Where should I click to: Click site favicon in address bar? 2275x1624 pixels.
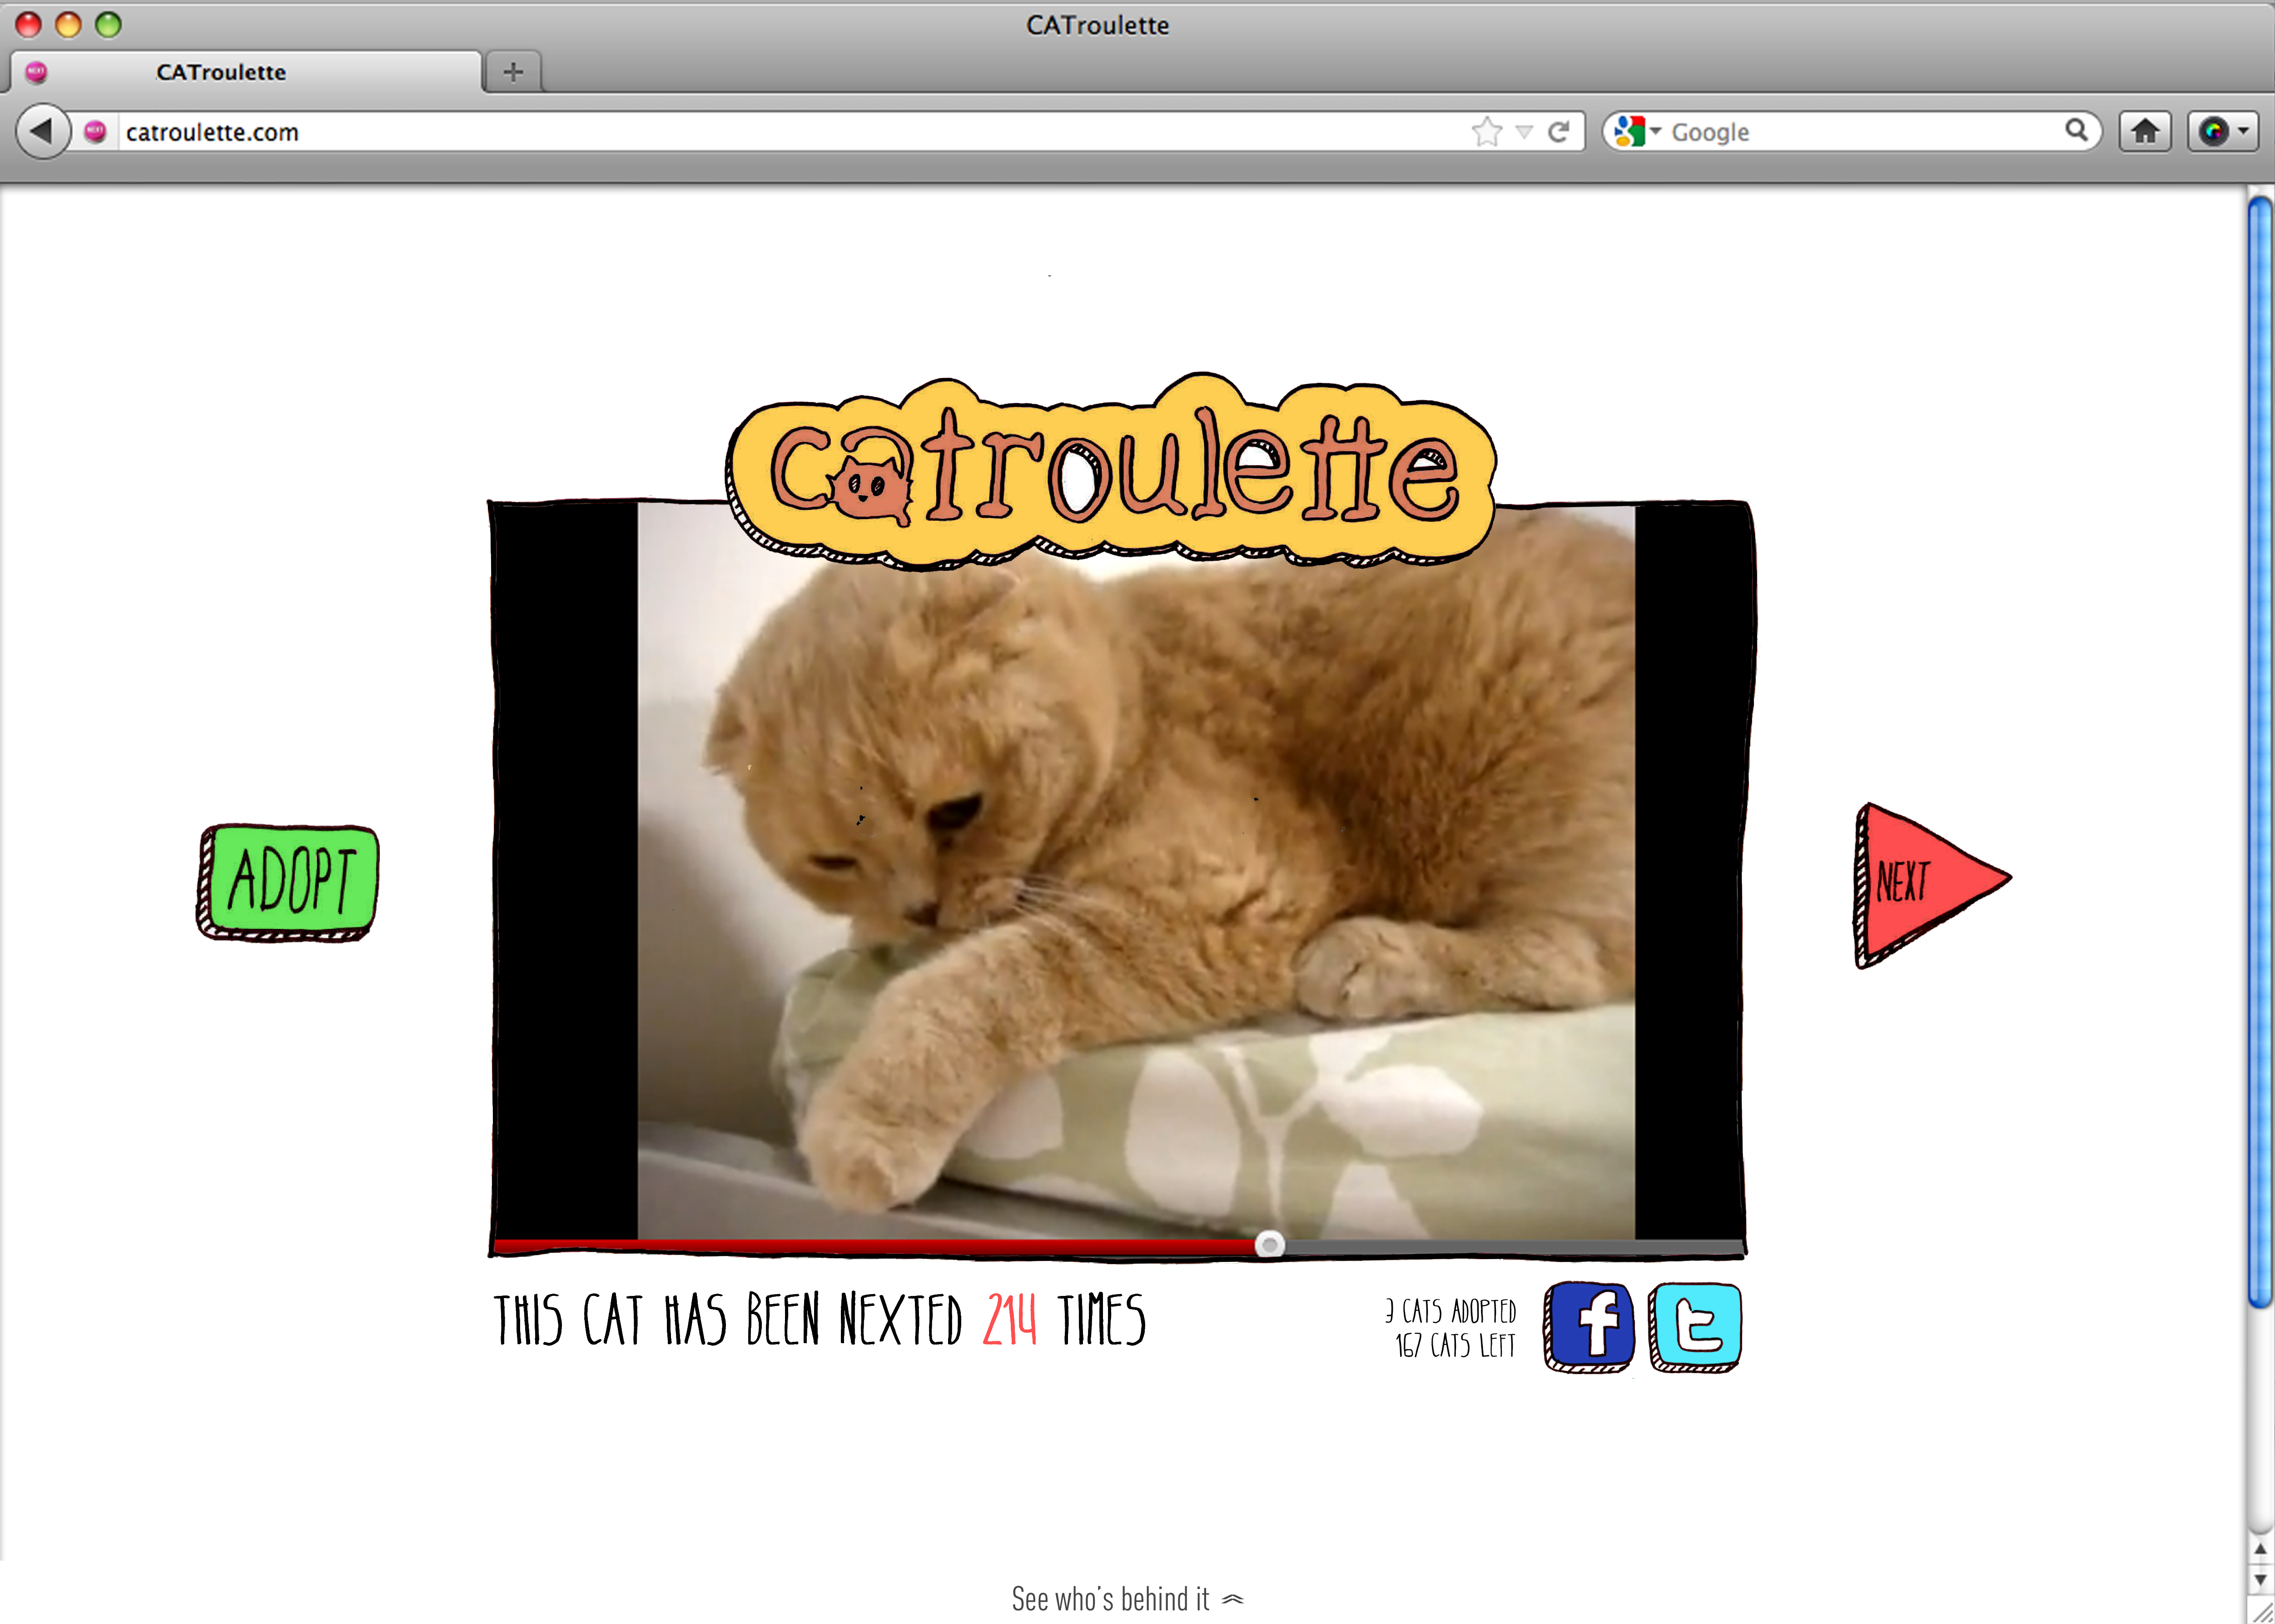click(x=96, y=131)
